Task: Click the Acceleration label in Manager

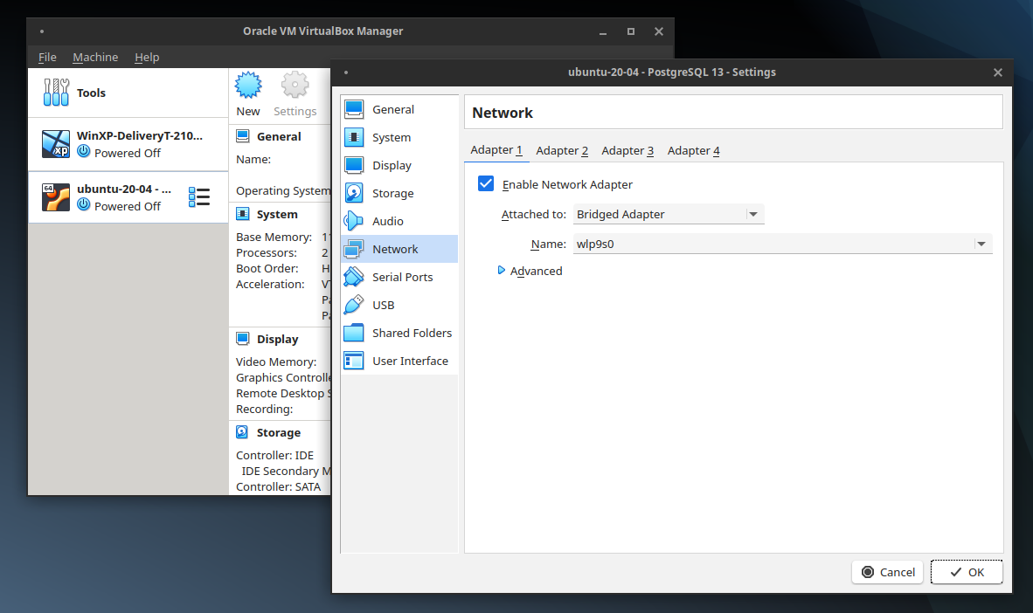Action: (270, 285)
